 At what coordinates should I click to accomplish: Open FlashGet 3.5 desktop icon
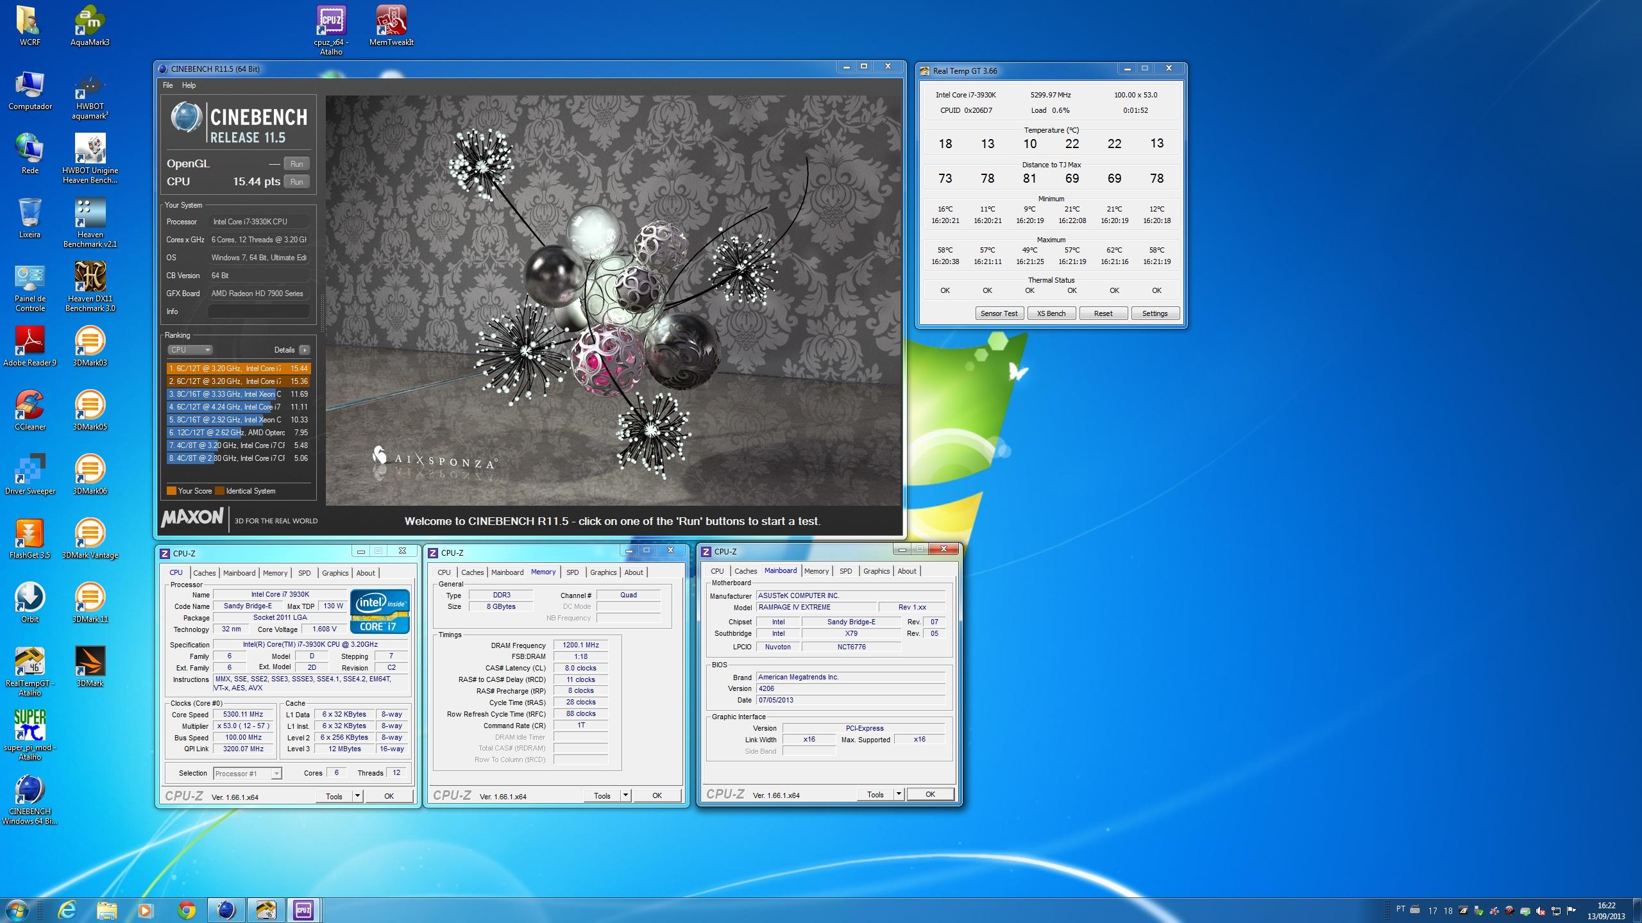[x=30, y=538]
